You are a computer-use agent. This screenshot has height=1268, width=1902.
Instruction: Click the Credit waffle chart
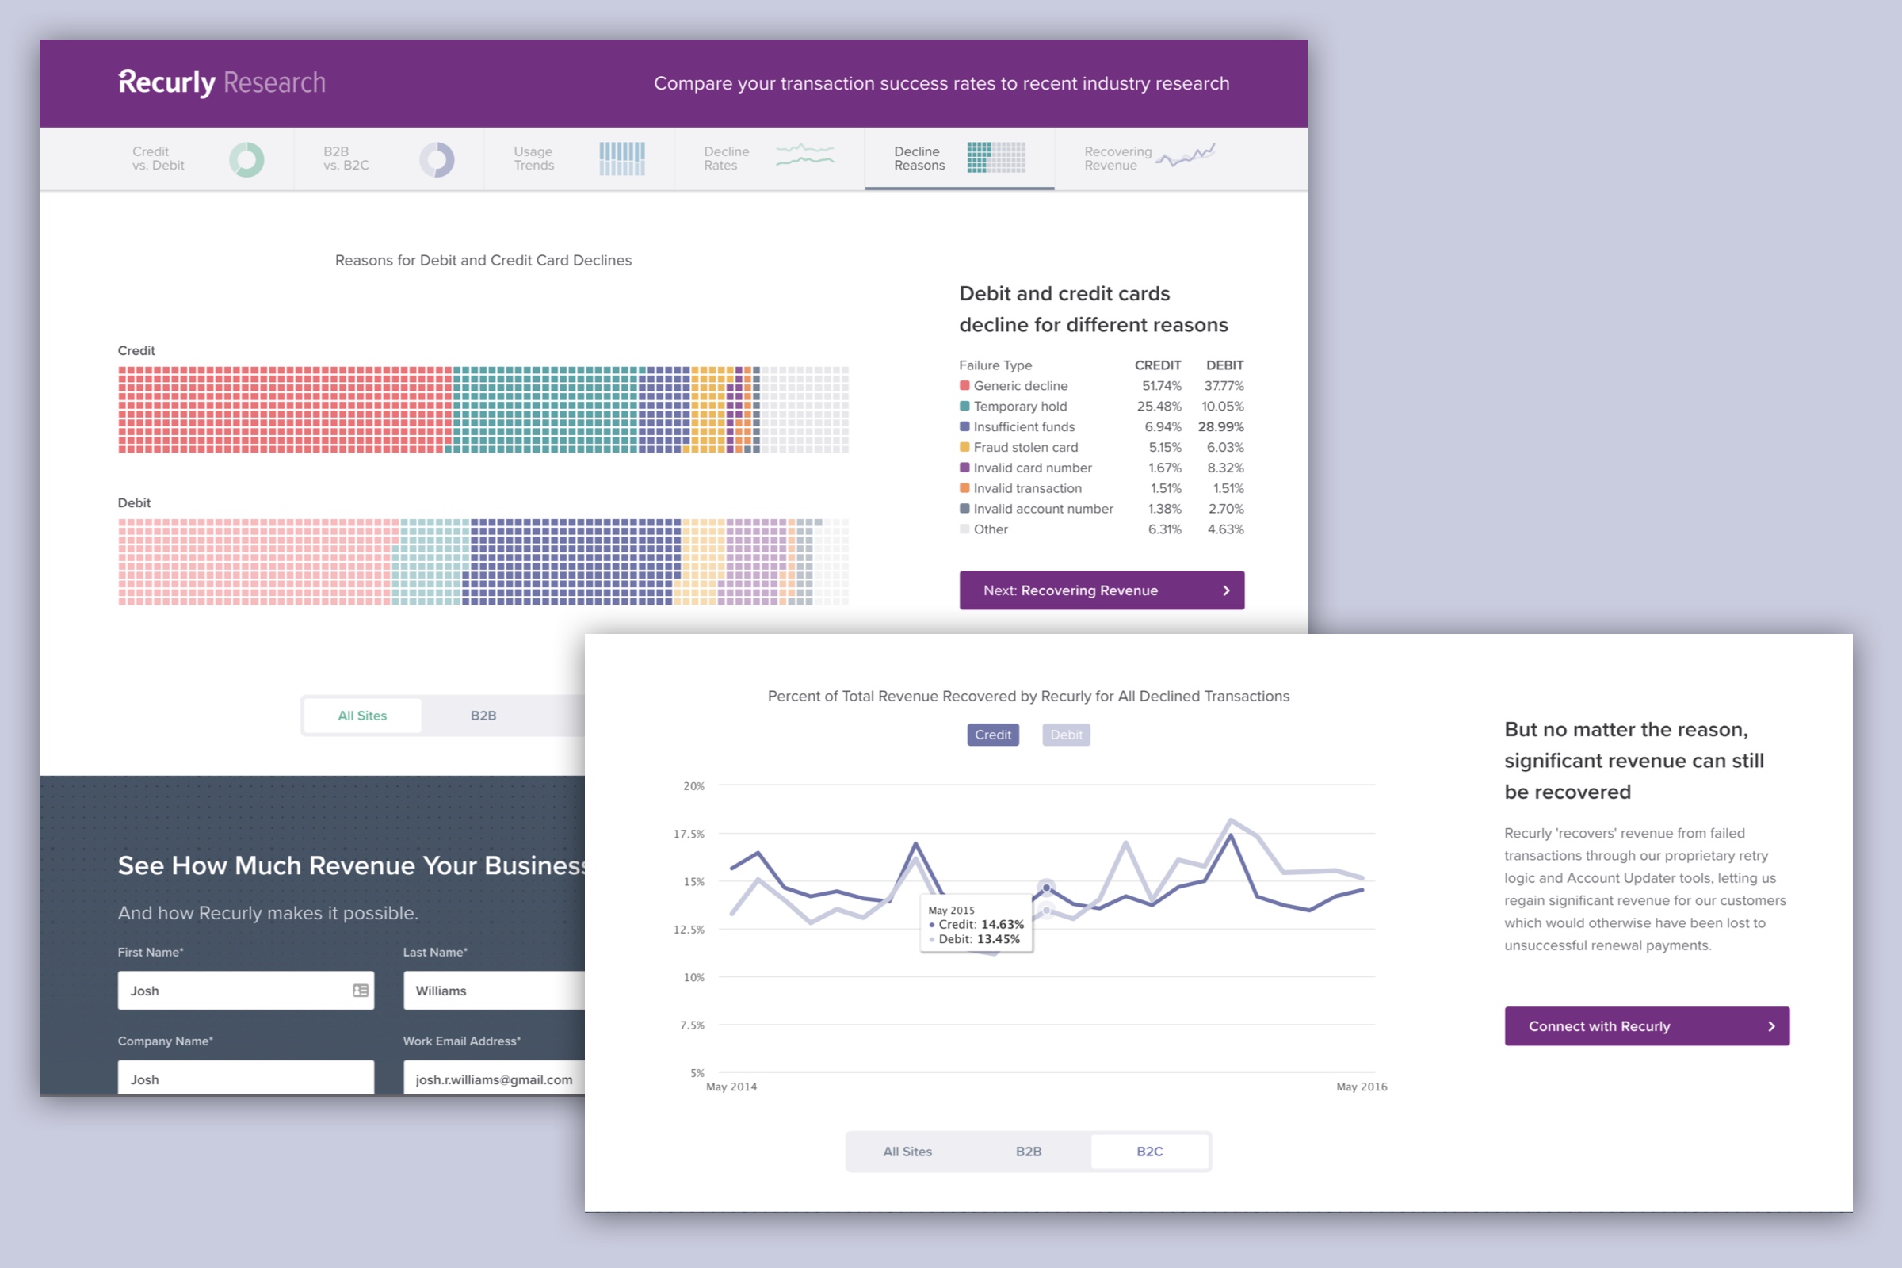pos(483,409)
